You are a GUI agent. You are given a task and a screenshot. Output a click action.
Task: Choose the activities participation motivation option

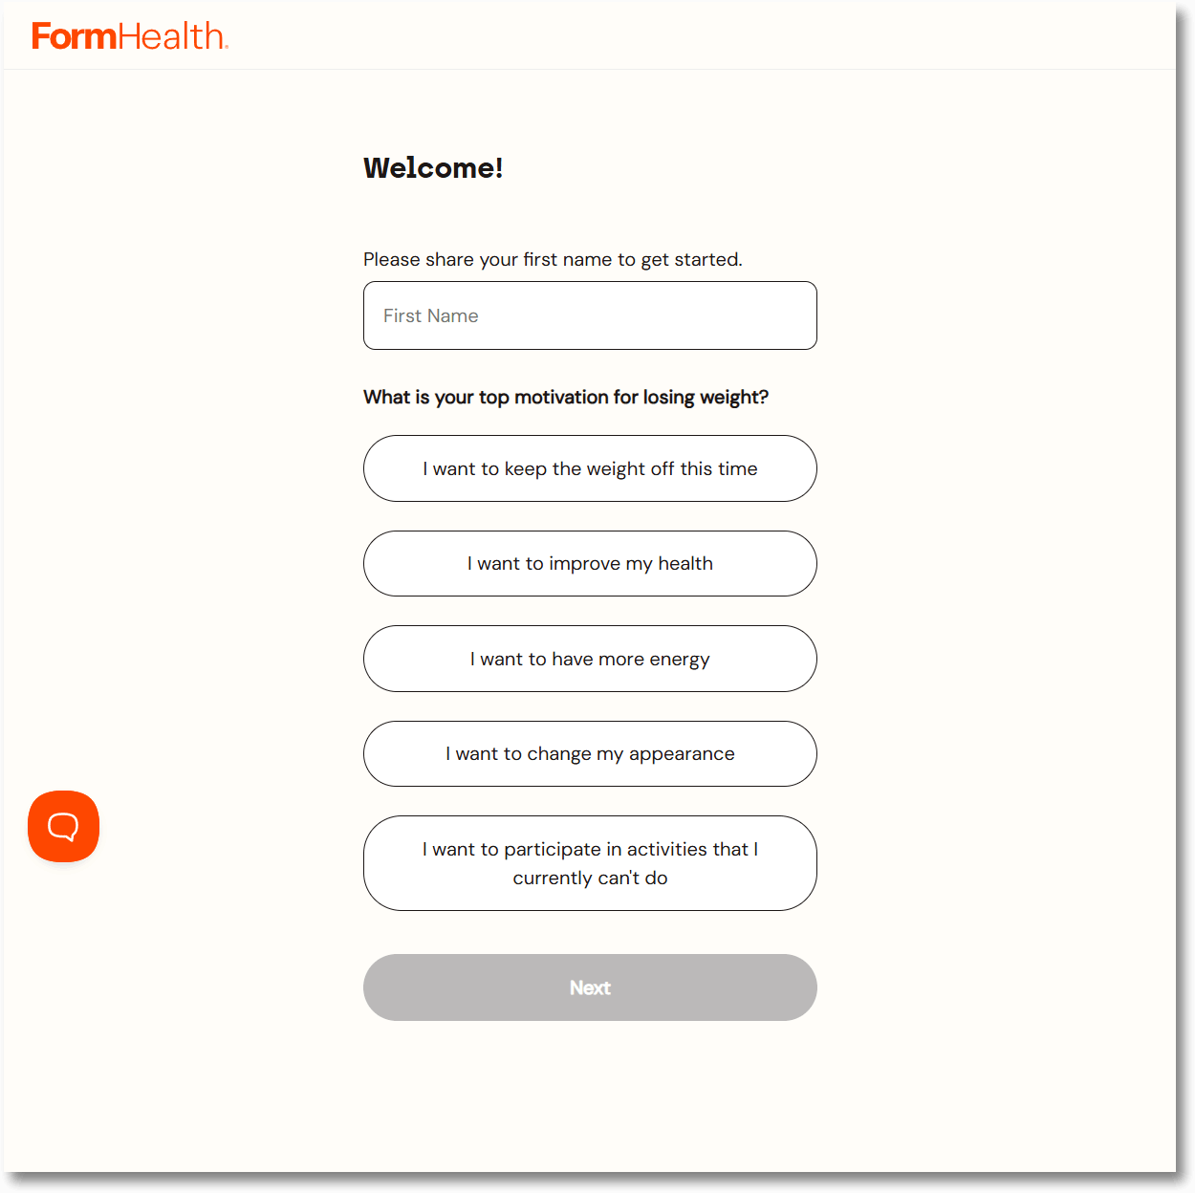point(590,862)
